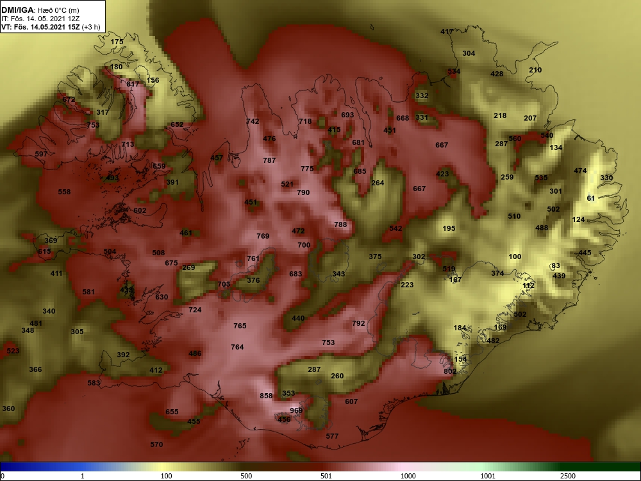641x481 pixels.
Task: Click the number 615 on the map
Action: click(x=45, y=251)
